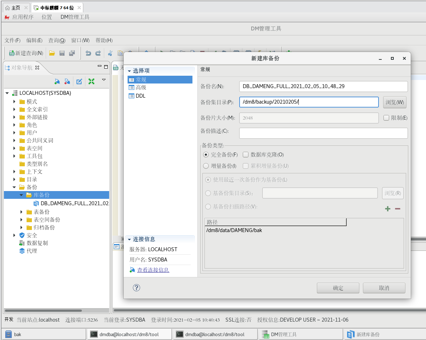The width and height of the screenshot is (426, 340).
Task: Open the 窗口(W) menu
Action: click(x=80, y=40)
